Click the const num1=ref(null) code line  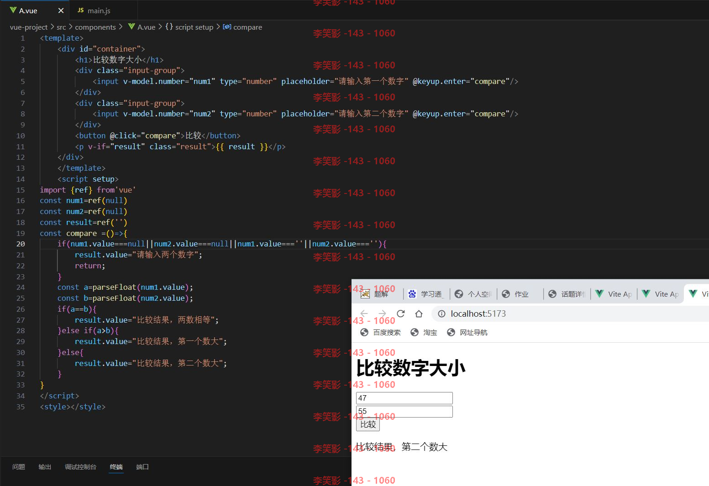(x=84, y=200)
